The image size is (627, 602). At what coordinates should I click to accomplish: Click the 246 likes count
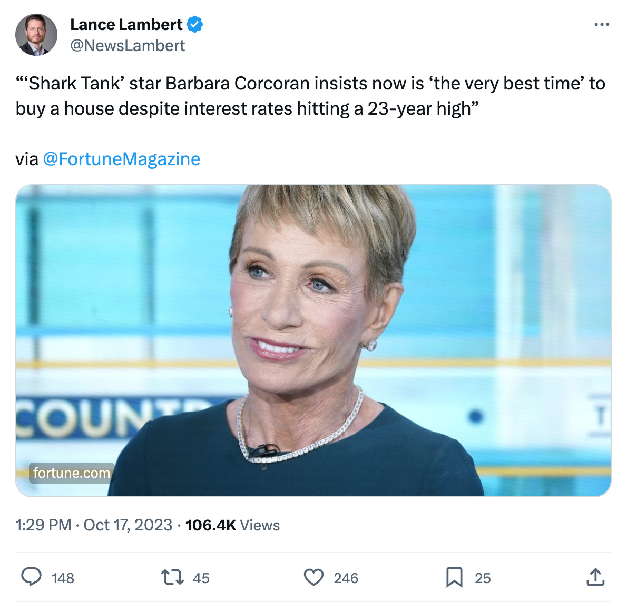[346, 578]
